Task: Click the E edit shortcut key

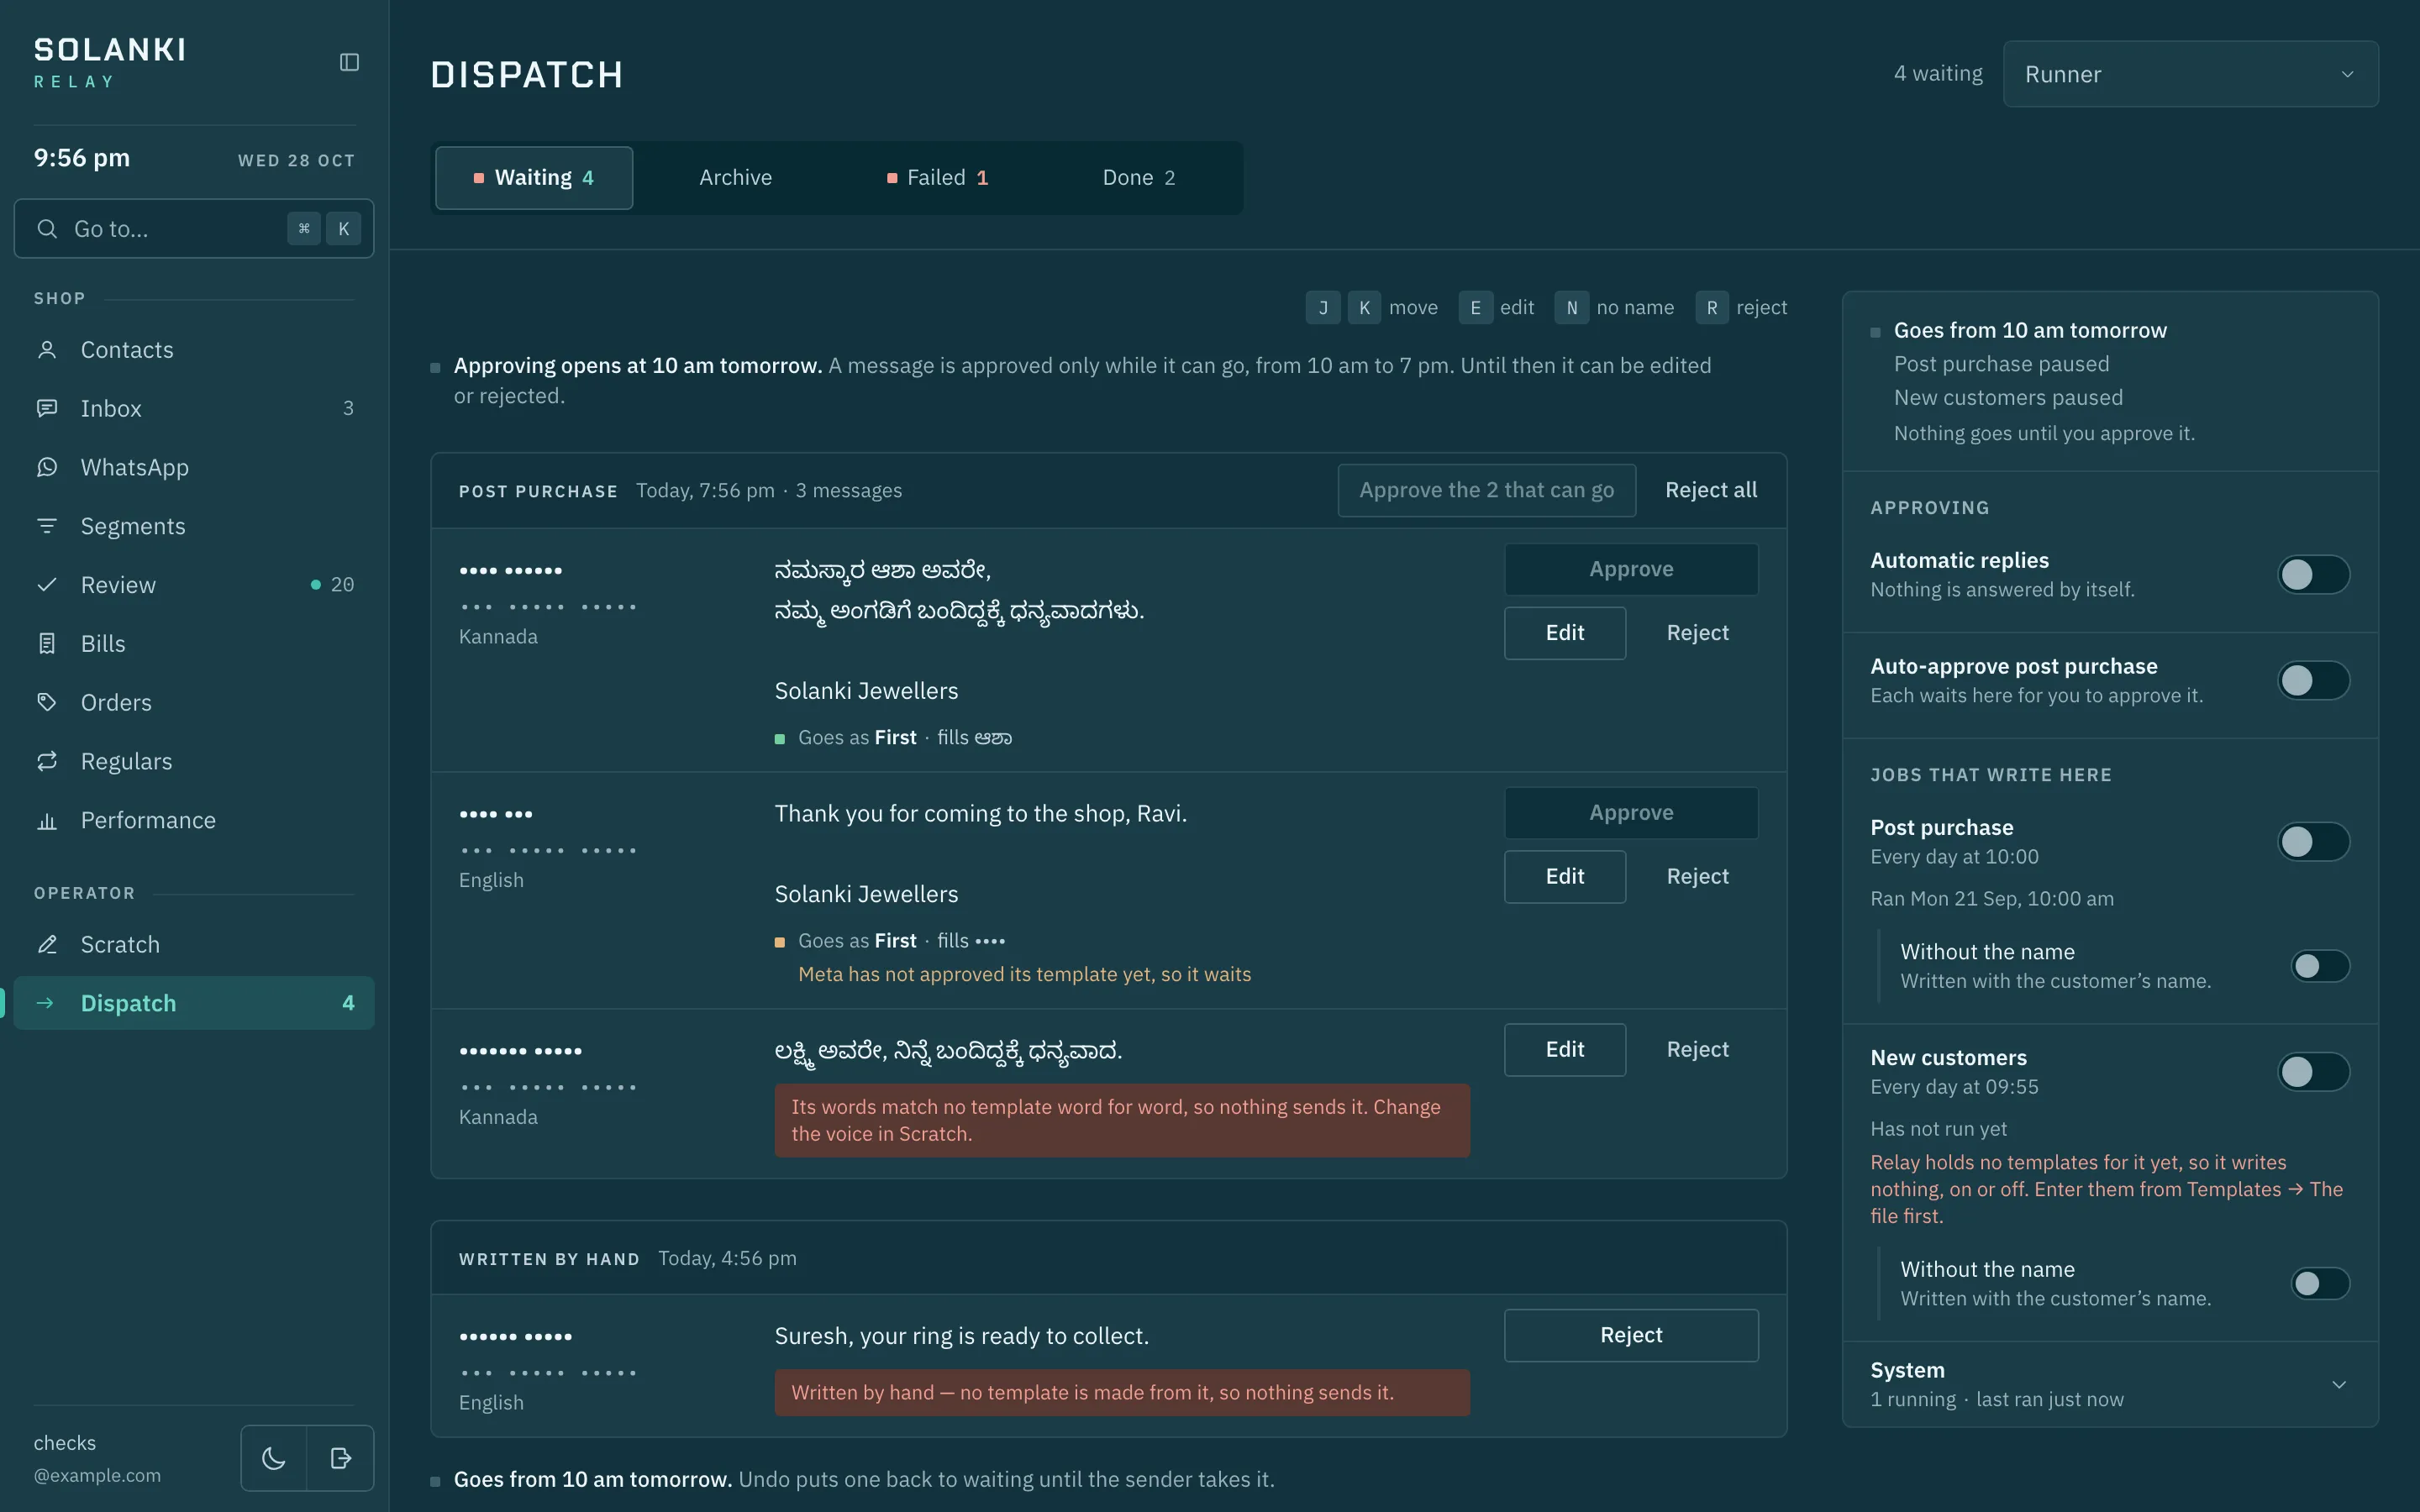Action: (1475, 308)
